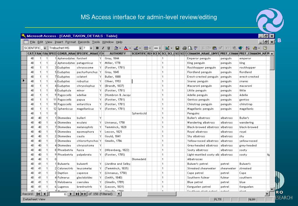Click the New Object toolbar icon

click(x=255, y=48)
